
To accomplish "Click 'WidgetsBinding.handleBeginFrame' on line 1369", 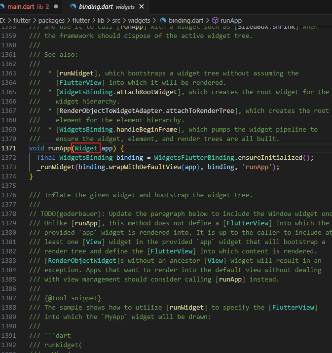I will pos(118,130).
